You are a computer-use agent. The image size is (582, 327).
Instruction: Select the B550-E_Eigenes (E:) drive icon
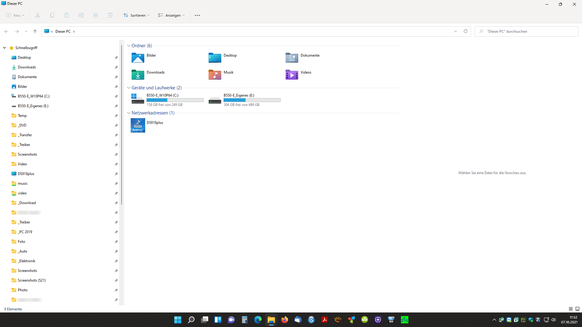pyautogui.click(x=215, y=100)
